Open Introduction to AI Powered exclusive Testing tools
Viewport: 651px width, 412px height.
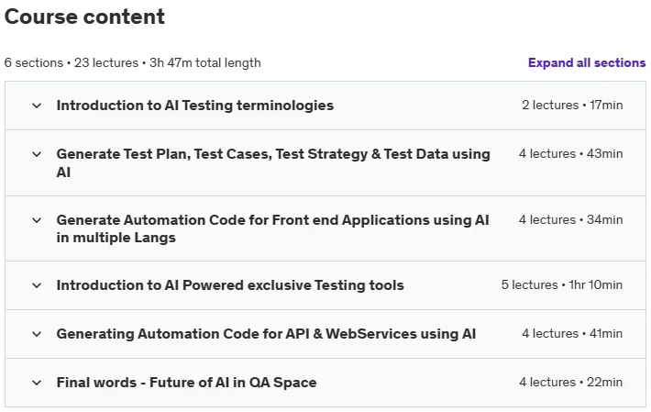coord(230,285)
